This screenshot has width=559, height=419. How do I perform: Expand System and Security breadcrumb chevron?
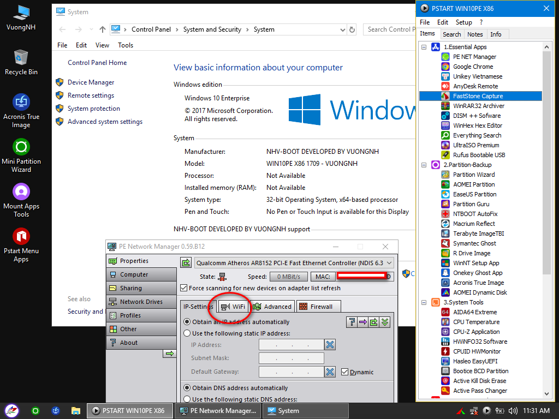(x=247, y=29)
